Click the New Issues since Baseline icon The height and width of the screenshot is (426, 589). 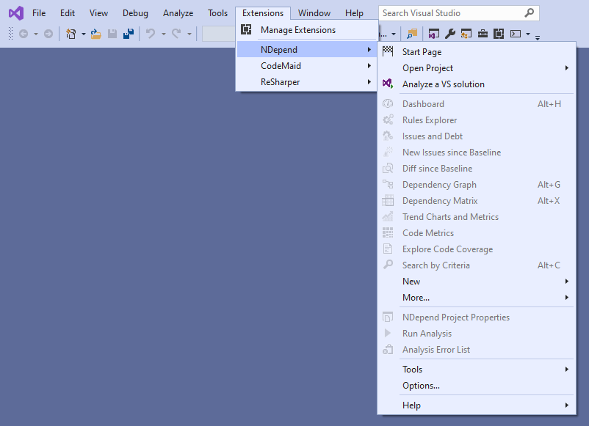[x=388, y=152]
